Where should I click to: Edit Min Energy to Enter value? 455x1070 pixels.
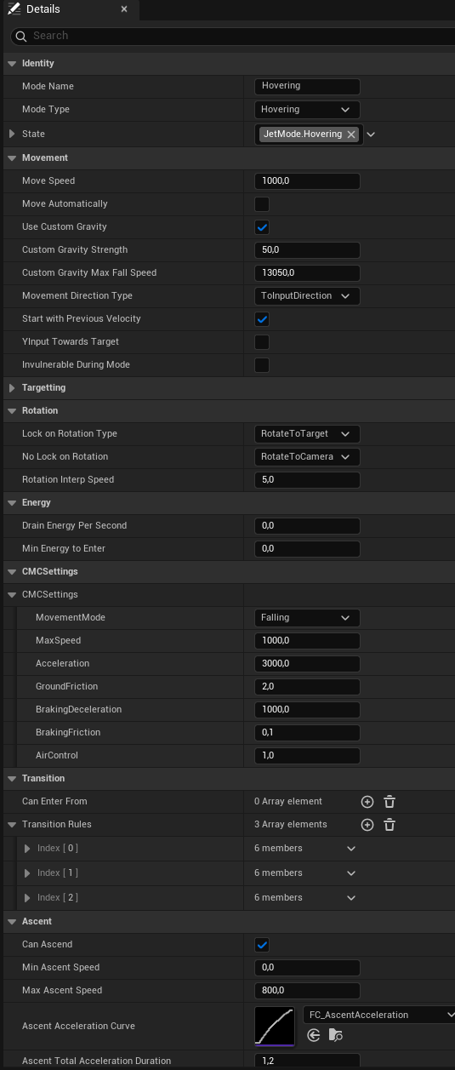307,549
